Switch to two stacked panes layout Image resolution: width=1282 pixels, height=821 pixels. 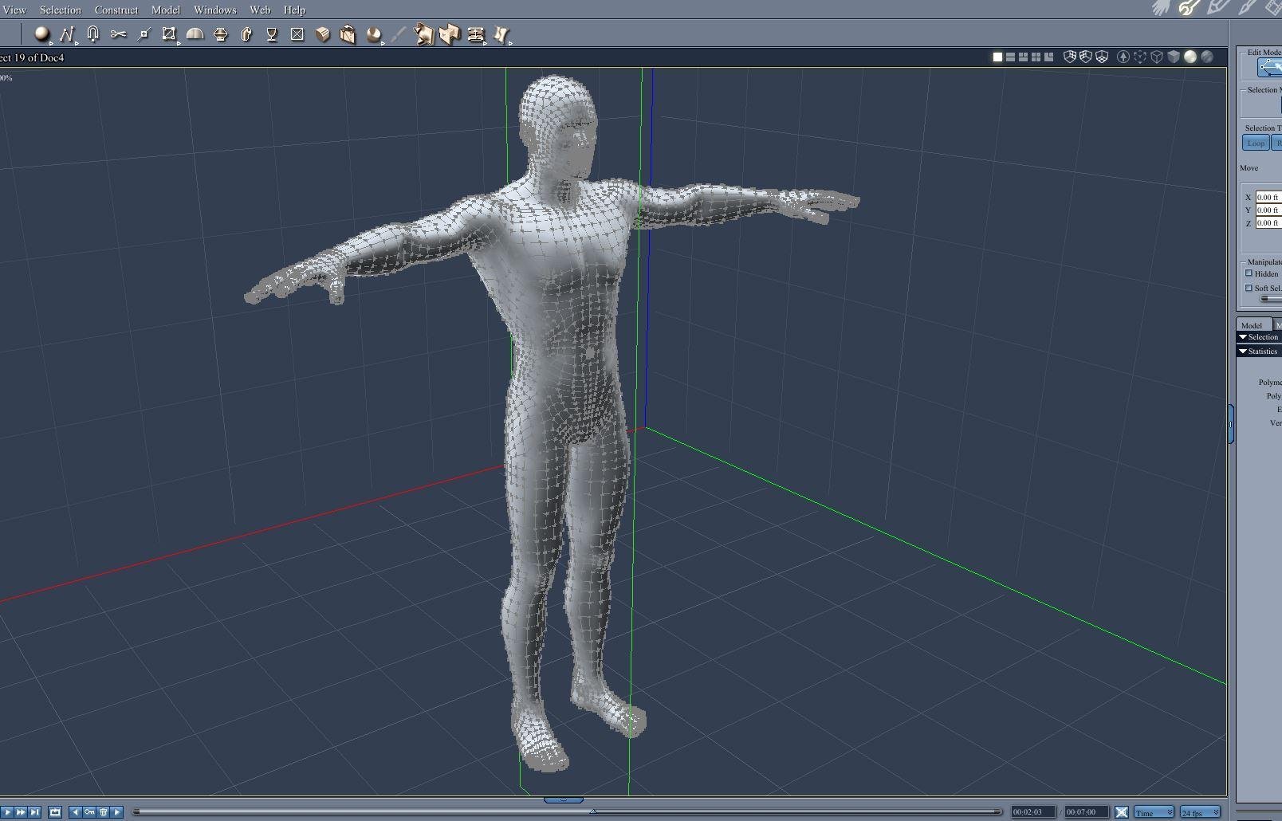click(x=1010, y=57)
